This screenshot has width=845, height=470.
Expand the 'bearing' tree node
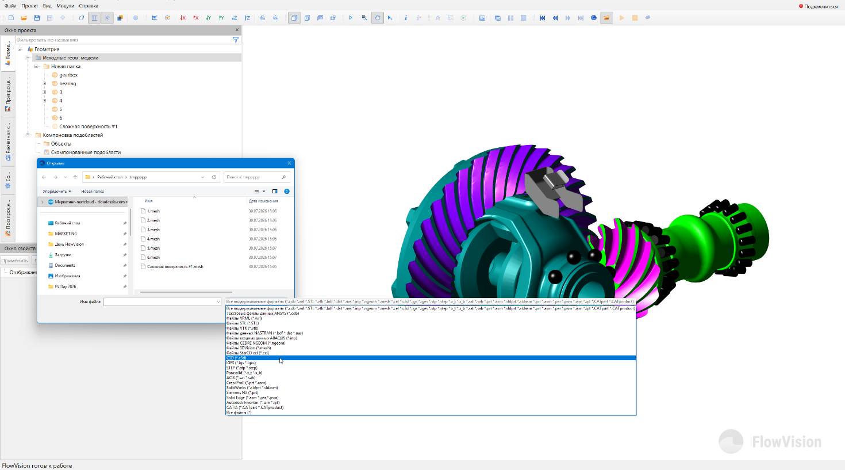pos(45,83)
